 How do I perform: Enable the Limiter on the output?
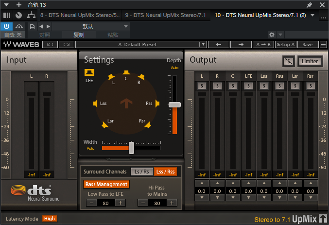click(310, 61)
